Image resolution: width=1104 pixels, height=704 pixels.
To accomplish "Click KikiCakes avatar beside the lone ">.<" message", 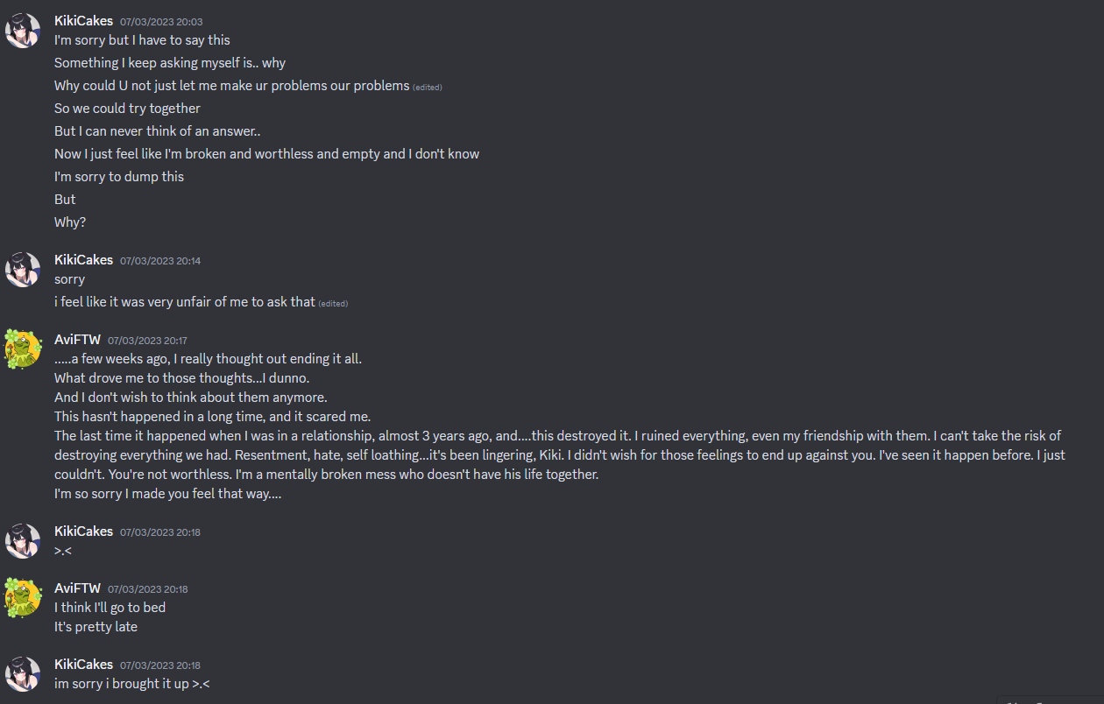I will point(23,541).
